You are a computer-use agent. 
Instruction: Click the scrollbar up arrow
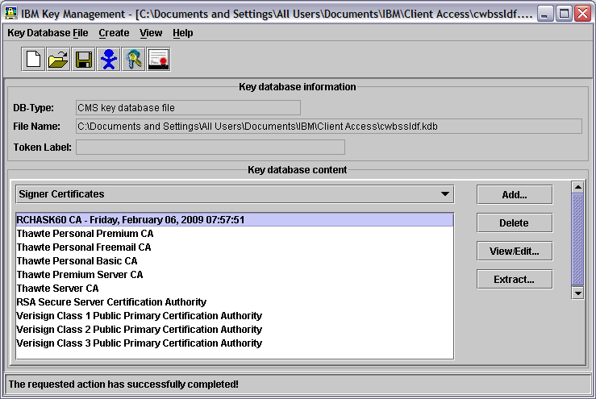pyautogui.click(x=577, y=187)
